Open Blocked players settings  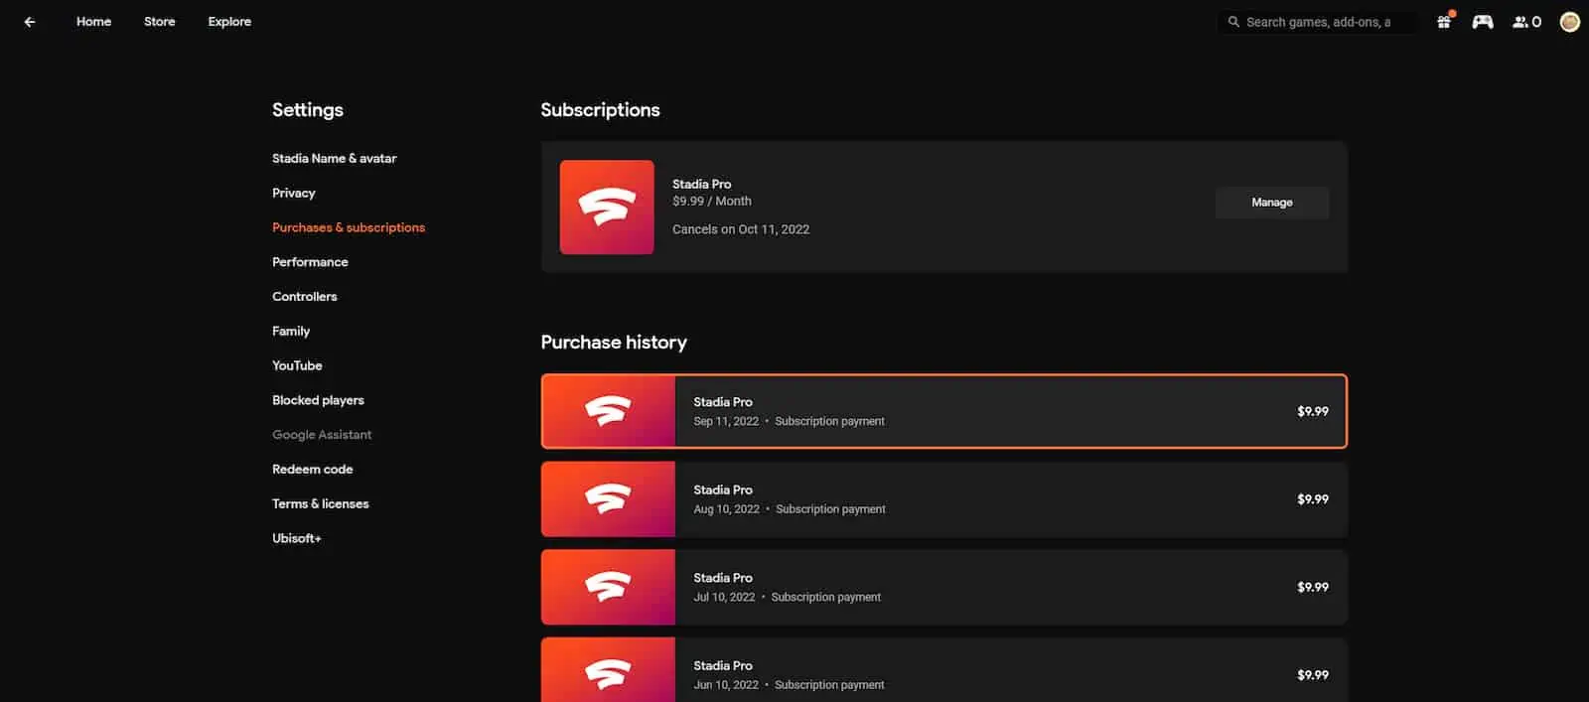[318, 400]
